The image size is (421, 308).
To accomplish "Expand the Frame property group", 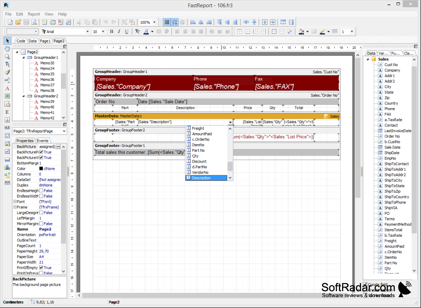I will [15, 207].
